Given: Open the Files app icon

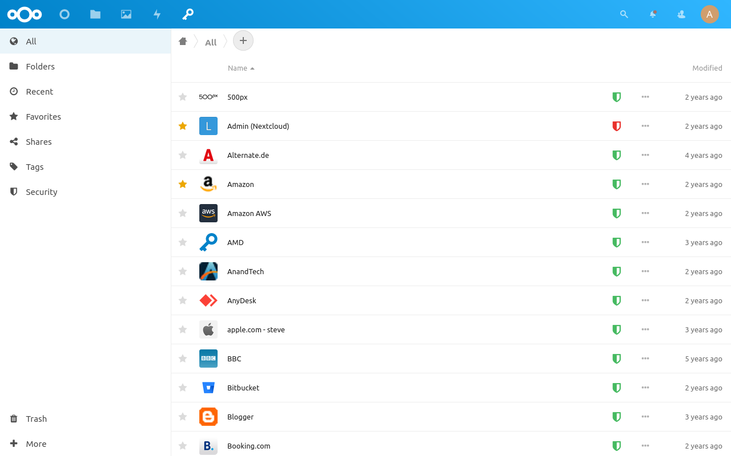Looking at the screenshot, I should pos(95,14).
